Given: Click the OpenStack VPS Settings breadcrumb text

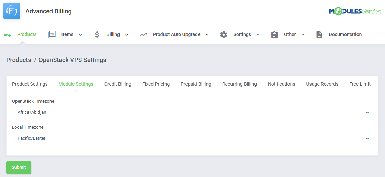Looking at the screenshot, I should coord(72,60).
